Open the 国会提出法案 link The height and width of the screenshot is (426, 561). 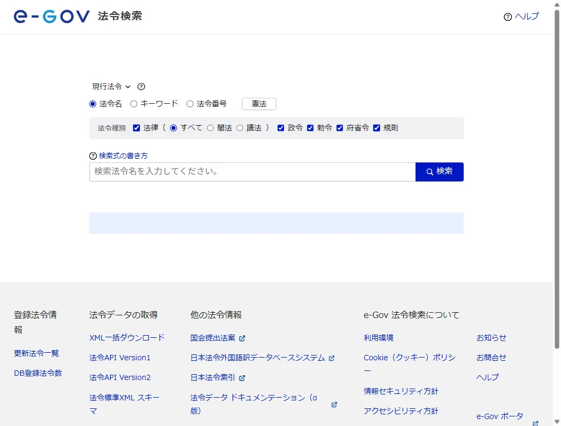(212, 338)
